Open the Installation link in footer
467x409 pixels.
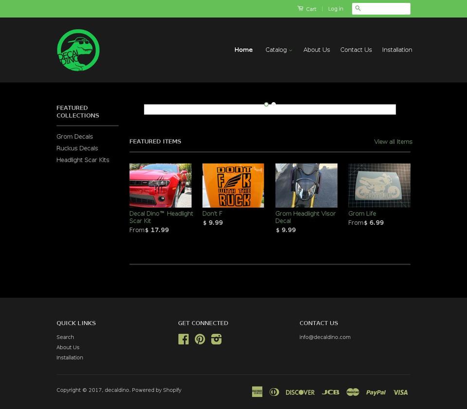pos(70,357)
